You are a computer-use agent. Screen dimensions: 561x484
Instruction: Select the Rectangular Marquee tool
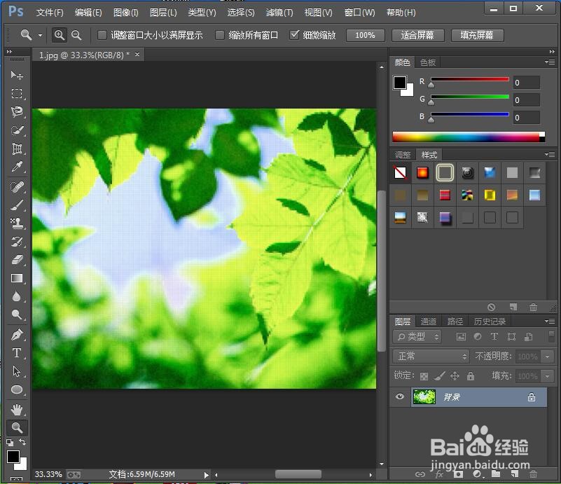16,93
